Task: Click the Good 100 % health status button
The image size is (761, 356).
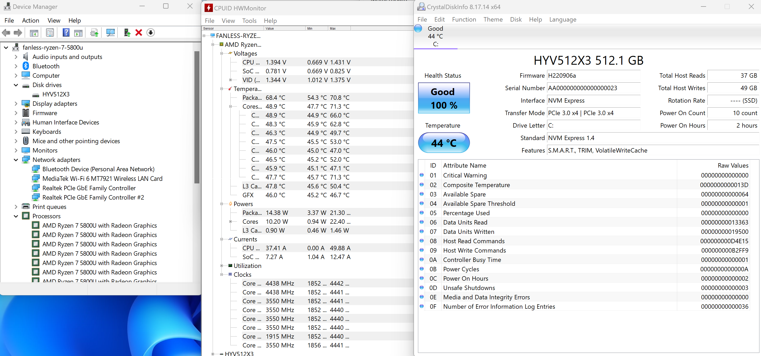Action: (443, 98)
